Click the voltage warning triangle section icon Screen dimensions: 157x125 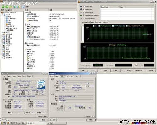(x=26, y=49)
